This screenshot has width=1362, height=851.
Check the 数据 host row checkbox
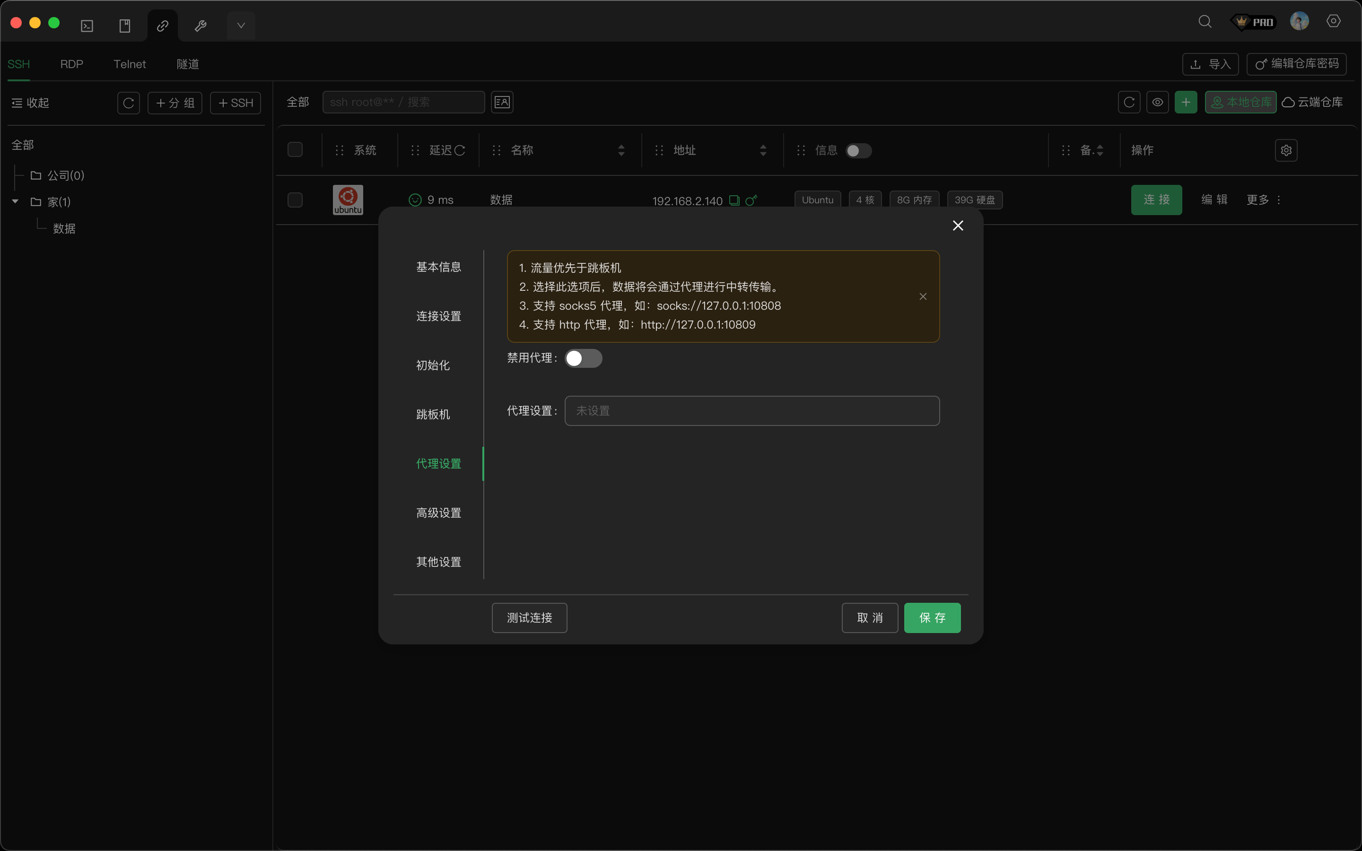(x=295, y=200)
